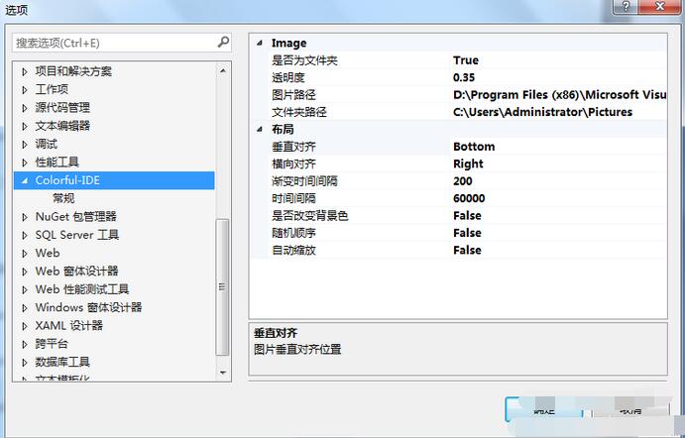Select the 自动缩放 property name
The image size is (685, 438).
[293, 251]
